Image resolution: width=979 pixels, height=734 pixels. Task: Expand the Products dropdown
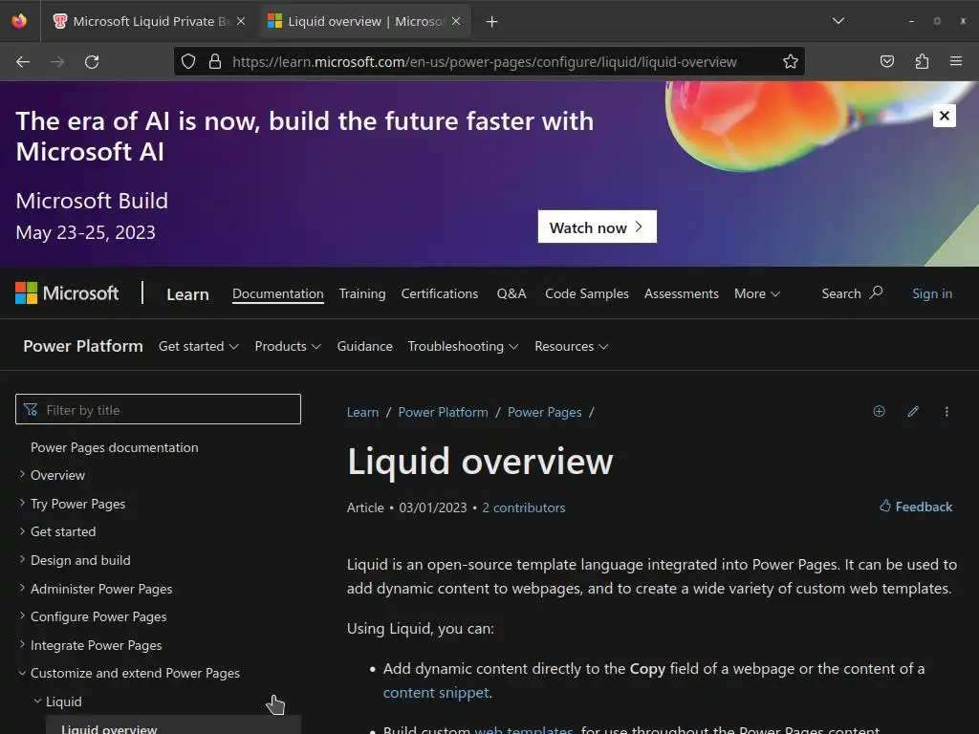tap(288, 346)
